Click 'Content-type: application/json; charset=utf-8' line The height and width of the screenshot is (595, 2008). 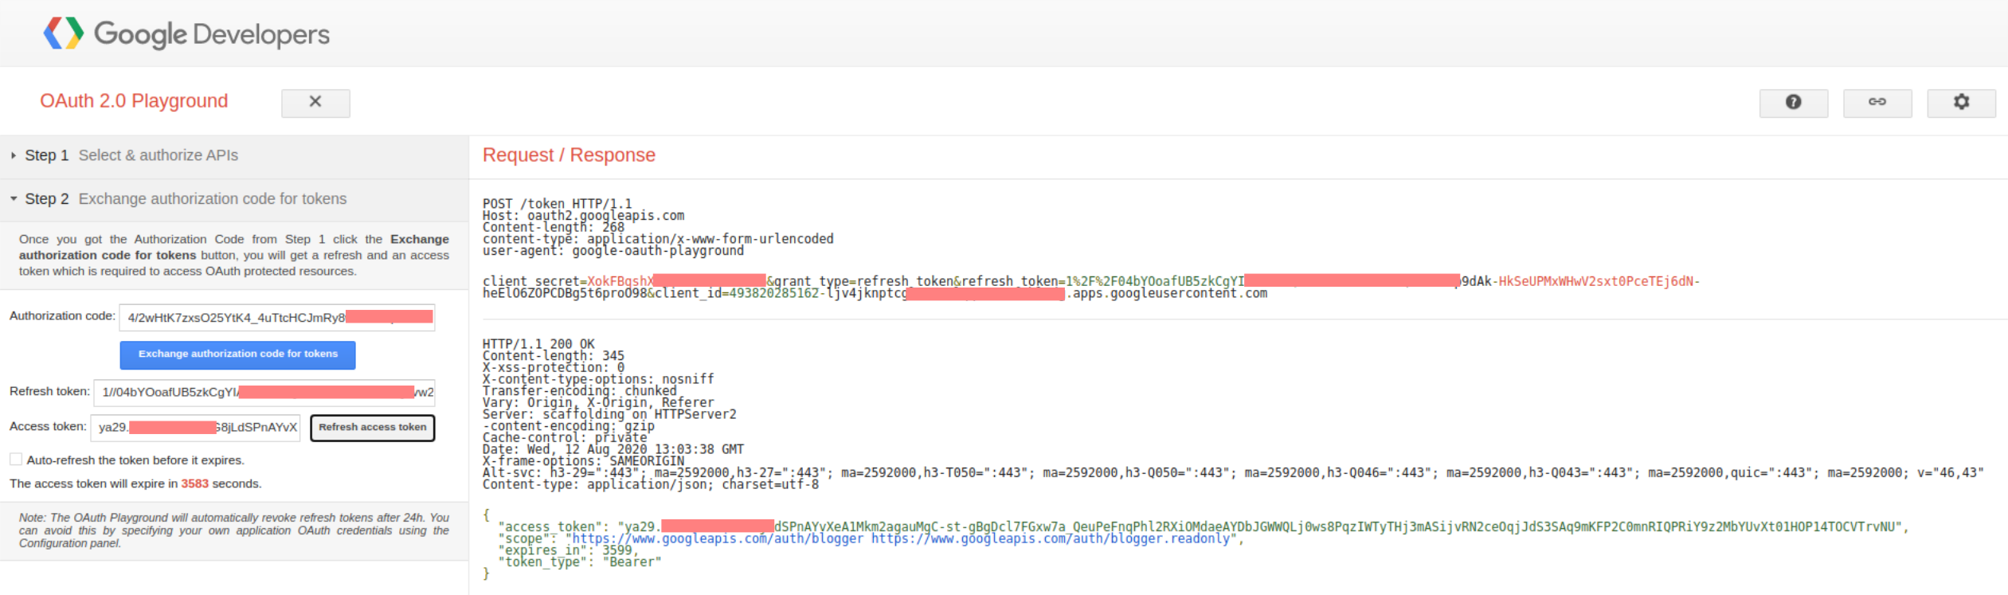click(651, 484)
